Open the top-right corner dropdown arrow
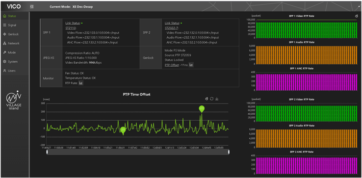This screenshot has height=178, width=362. 359,7
